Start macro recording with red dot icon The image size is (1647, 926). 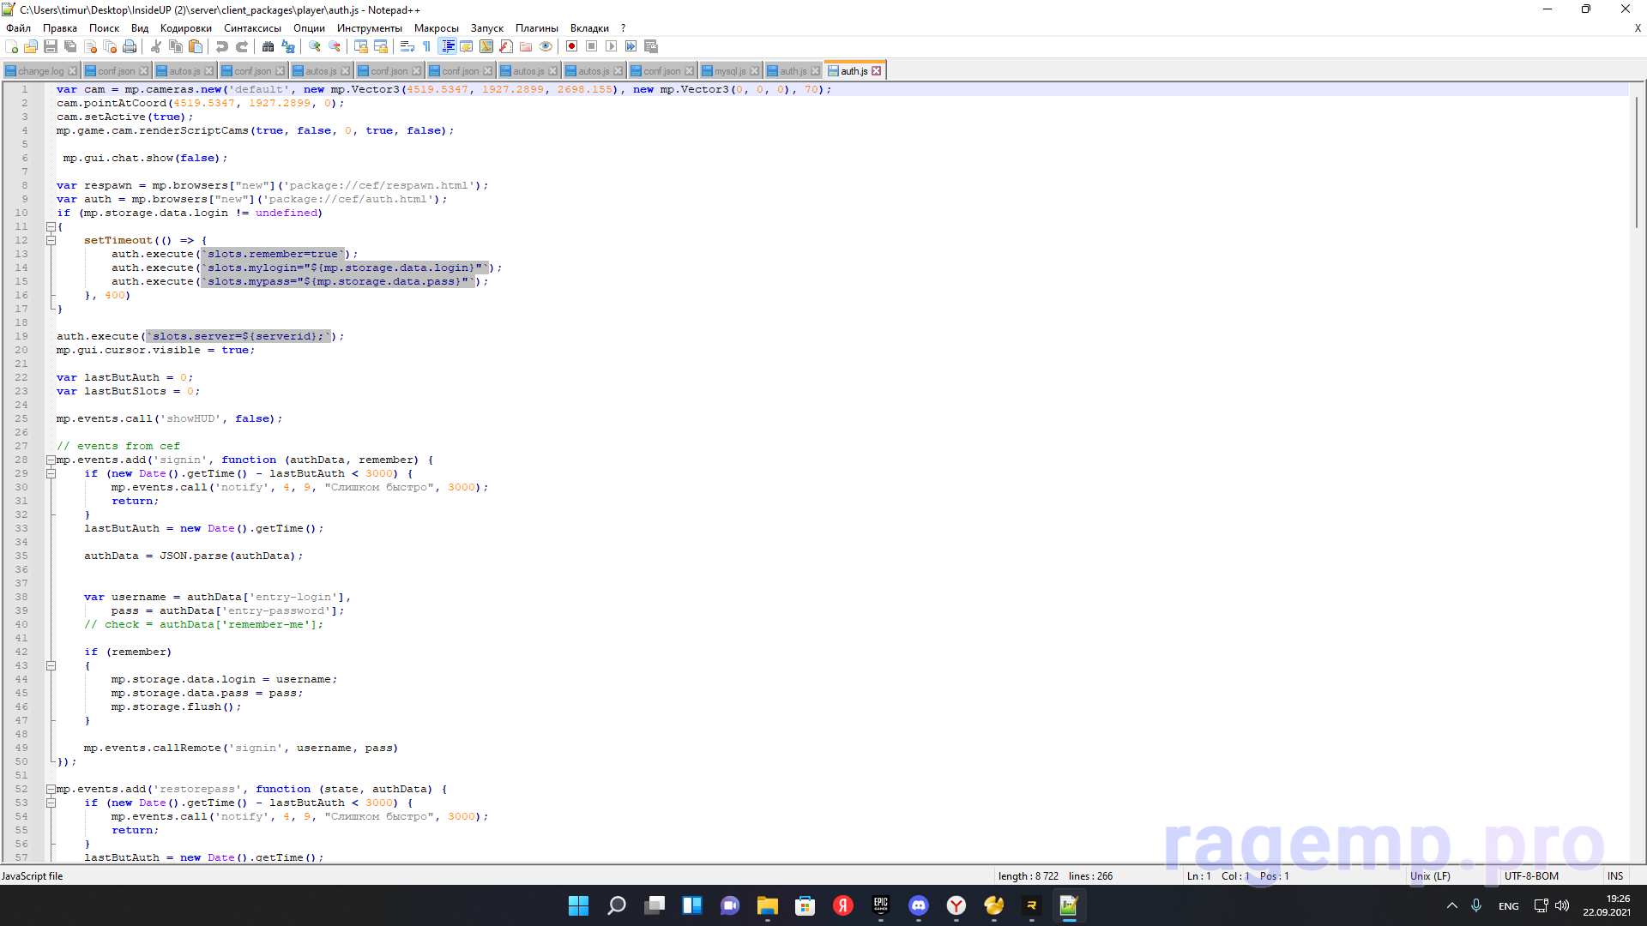coord(571,46)
